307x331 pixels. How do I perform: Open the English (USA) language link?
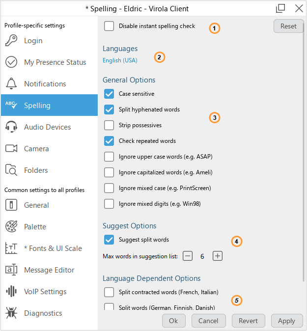(120, 60)
